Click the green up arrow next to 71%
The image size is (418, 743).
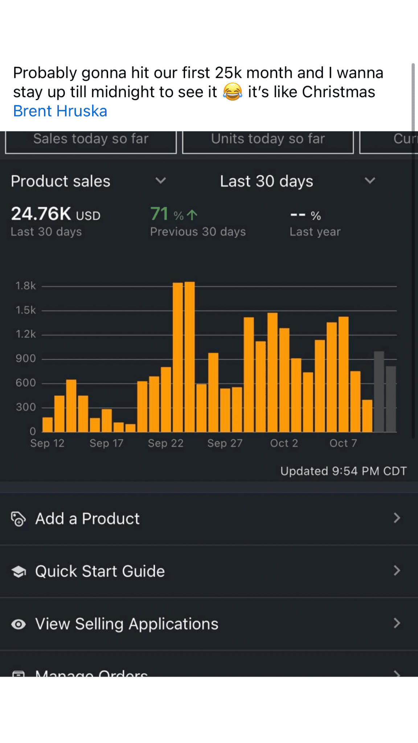click(x=192, y=215)
